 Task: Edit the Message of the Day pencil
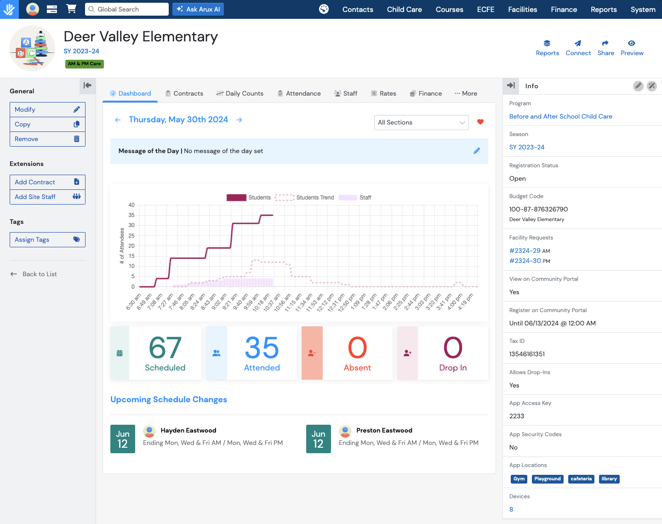tap(477, 151)
